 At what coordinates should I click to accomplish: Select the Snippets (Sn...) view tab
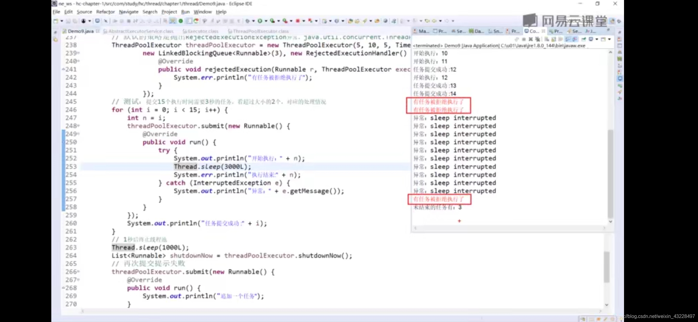tap(495, 31)
